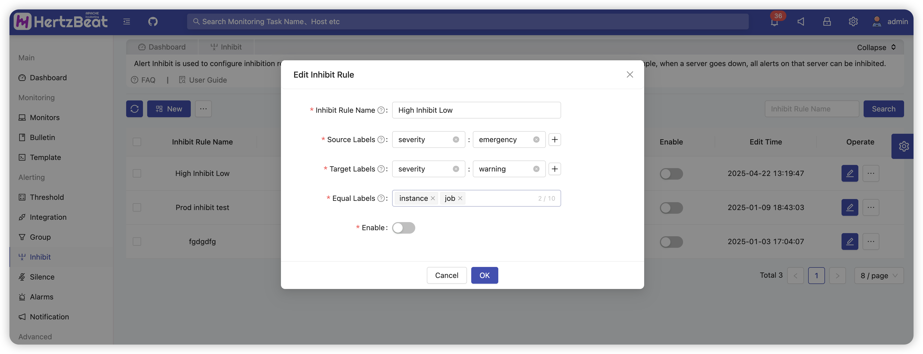This screenshot has height=354, width=923.
Task: Switch to the Dashboard tab
Action: click(x=162, y=47)
